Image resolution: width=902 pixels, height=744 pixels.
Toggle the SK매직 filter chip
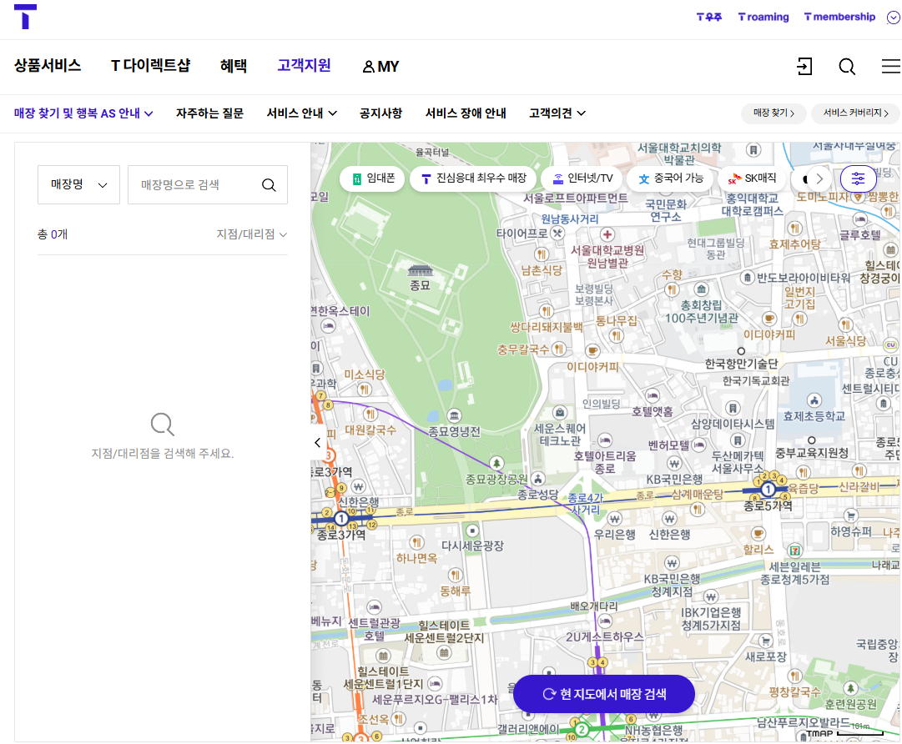pyautogui.click(x=752, y=178)
